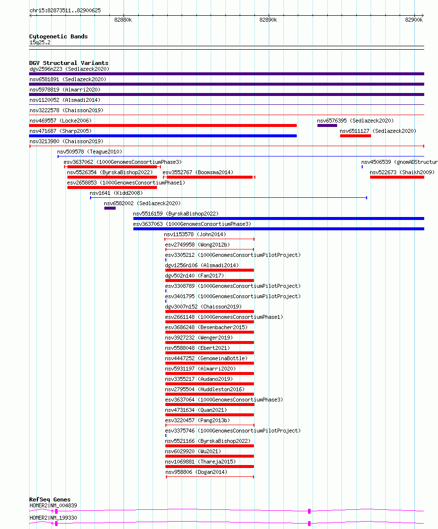
Task: Click purple bar under nsv6576395
Action: 327,125
